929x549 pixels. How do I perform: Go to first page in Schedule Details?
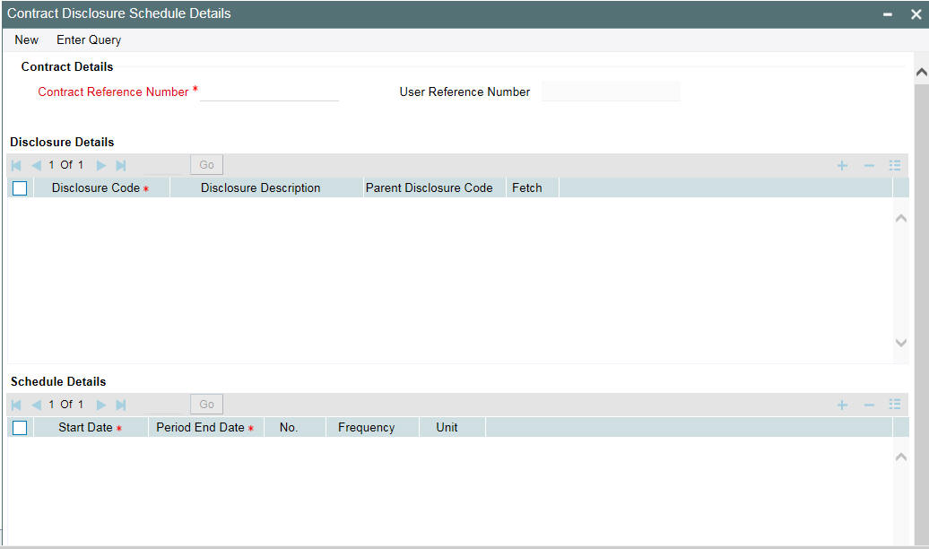(x=16, y=405)
